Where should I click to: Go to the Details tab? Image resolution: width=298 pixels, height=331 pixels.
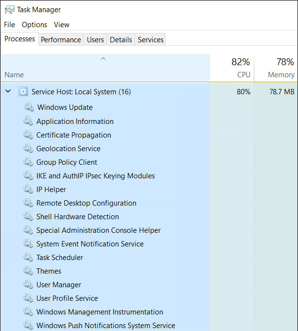121,40
